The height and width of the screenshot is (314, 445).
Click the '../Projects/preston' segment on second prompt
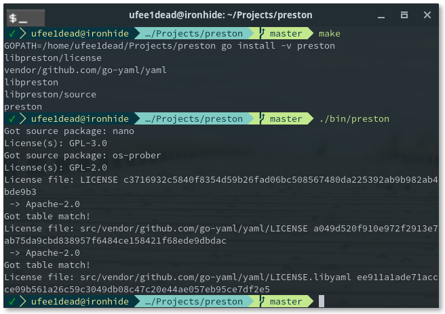[194, 119]
